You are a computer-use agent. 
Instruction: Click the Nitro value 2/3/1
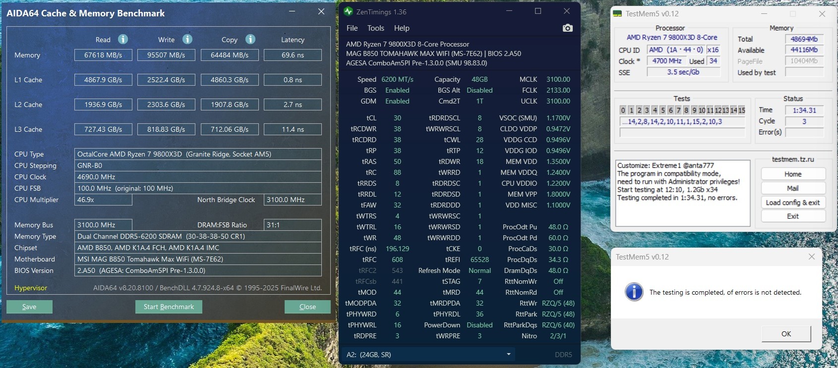[x=558, y=336]
